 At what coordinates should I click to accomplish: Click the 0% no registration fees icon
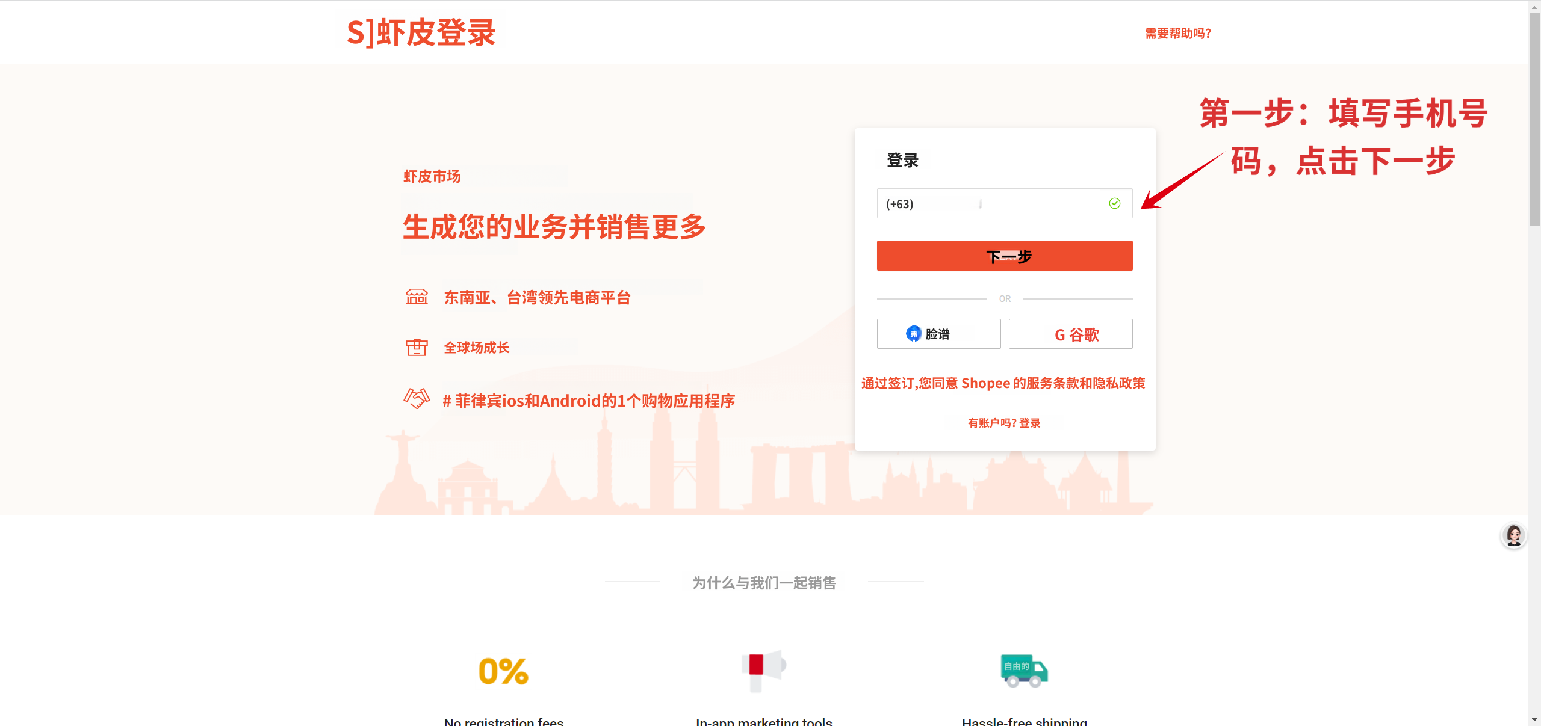(x=504, y=671)
